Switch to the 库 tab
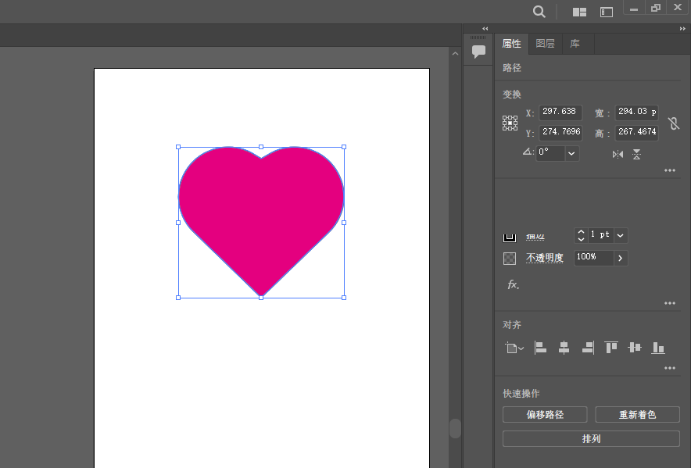This screenshot has width=691, height=468. tap(575, 44)
